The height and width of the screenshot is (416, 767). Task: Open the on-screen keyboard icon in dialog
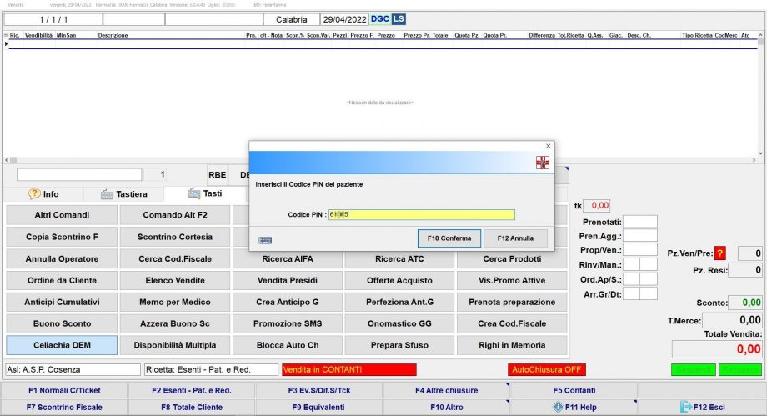[266, 239]
